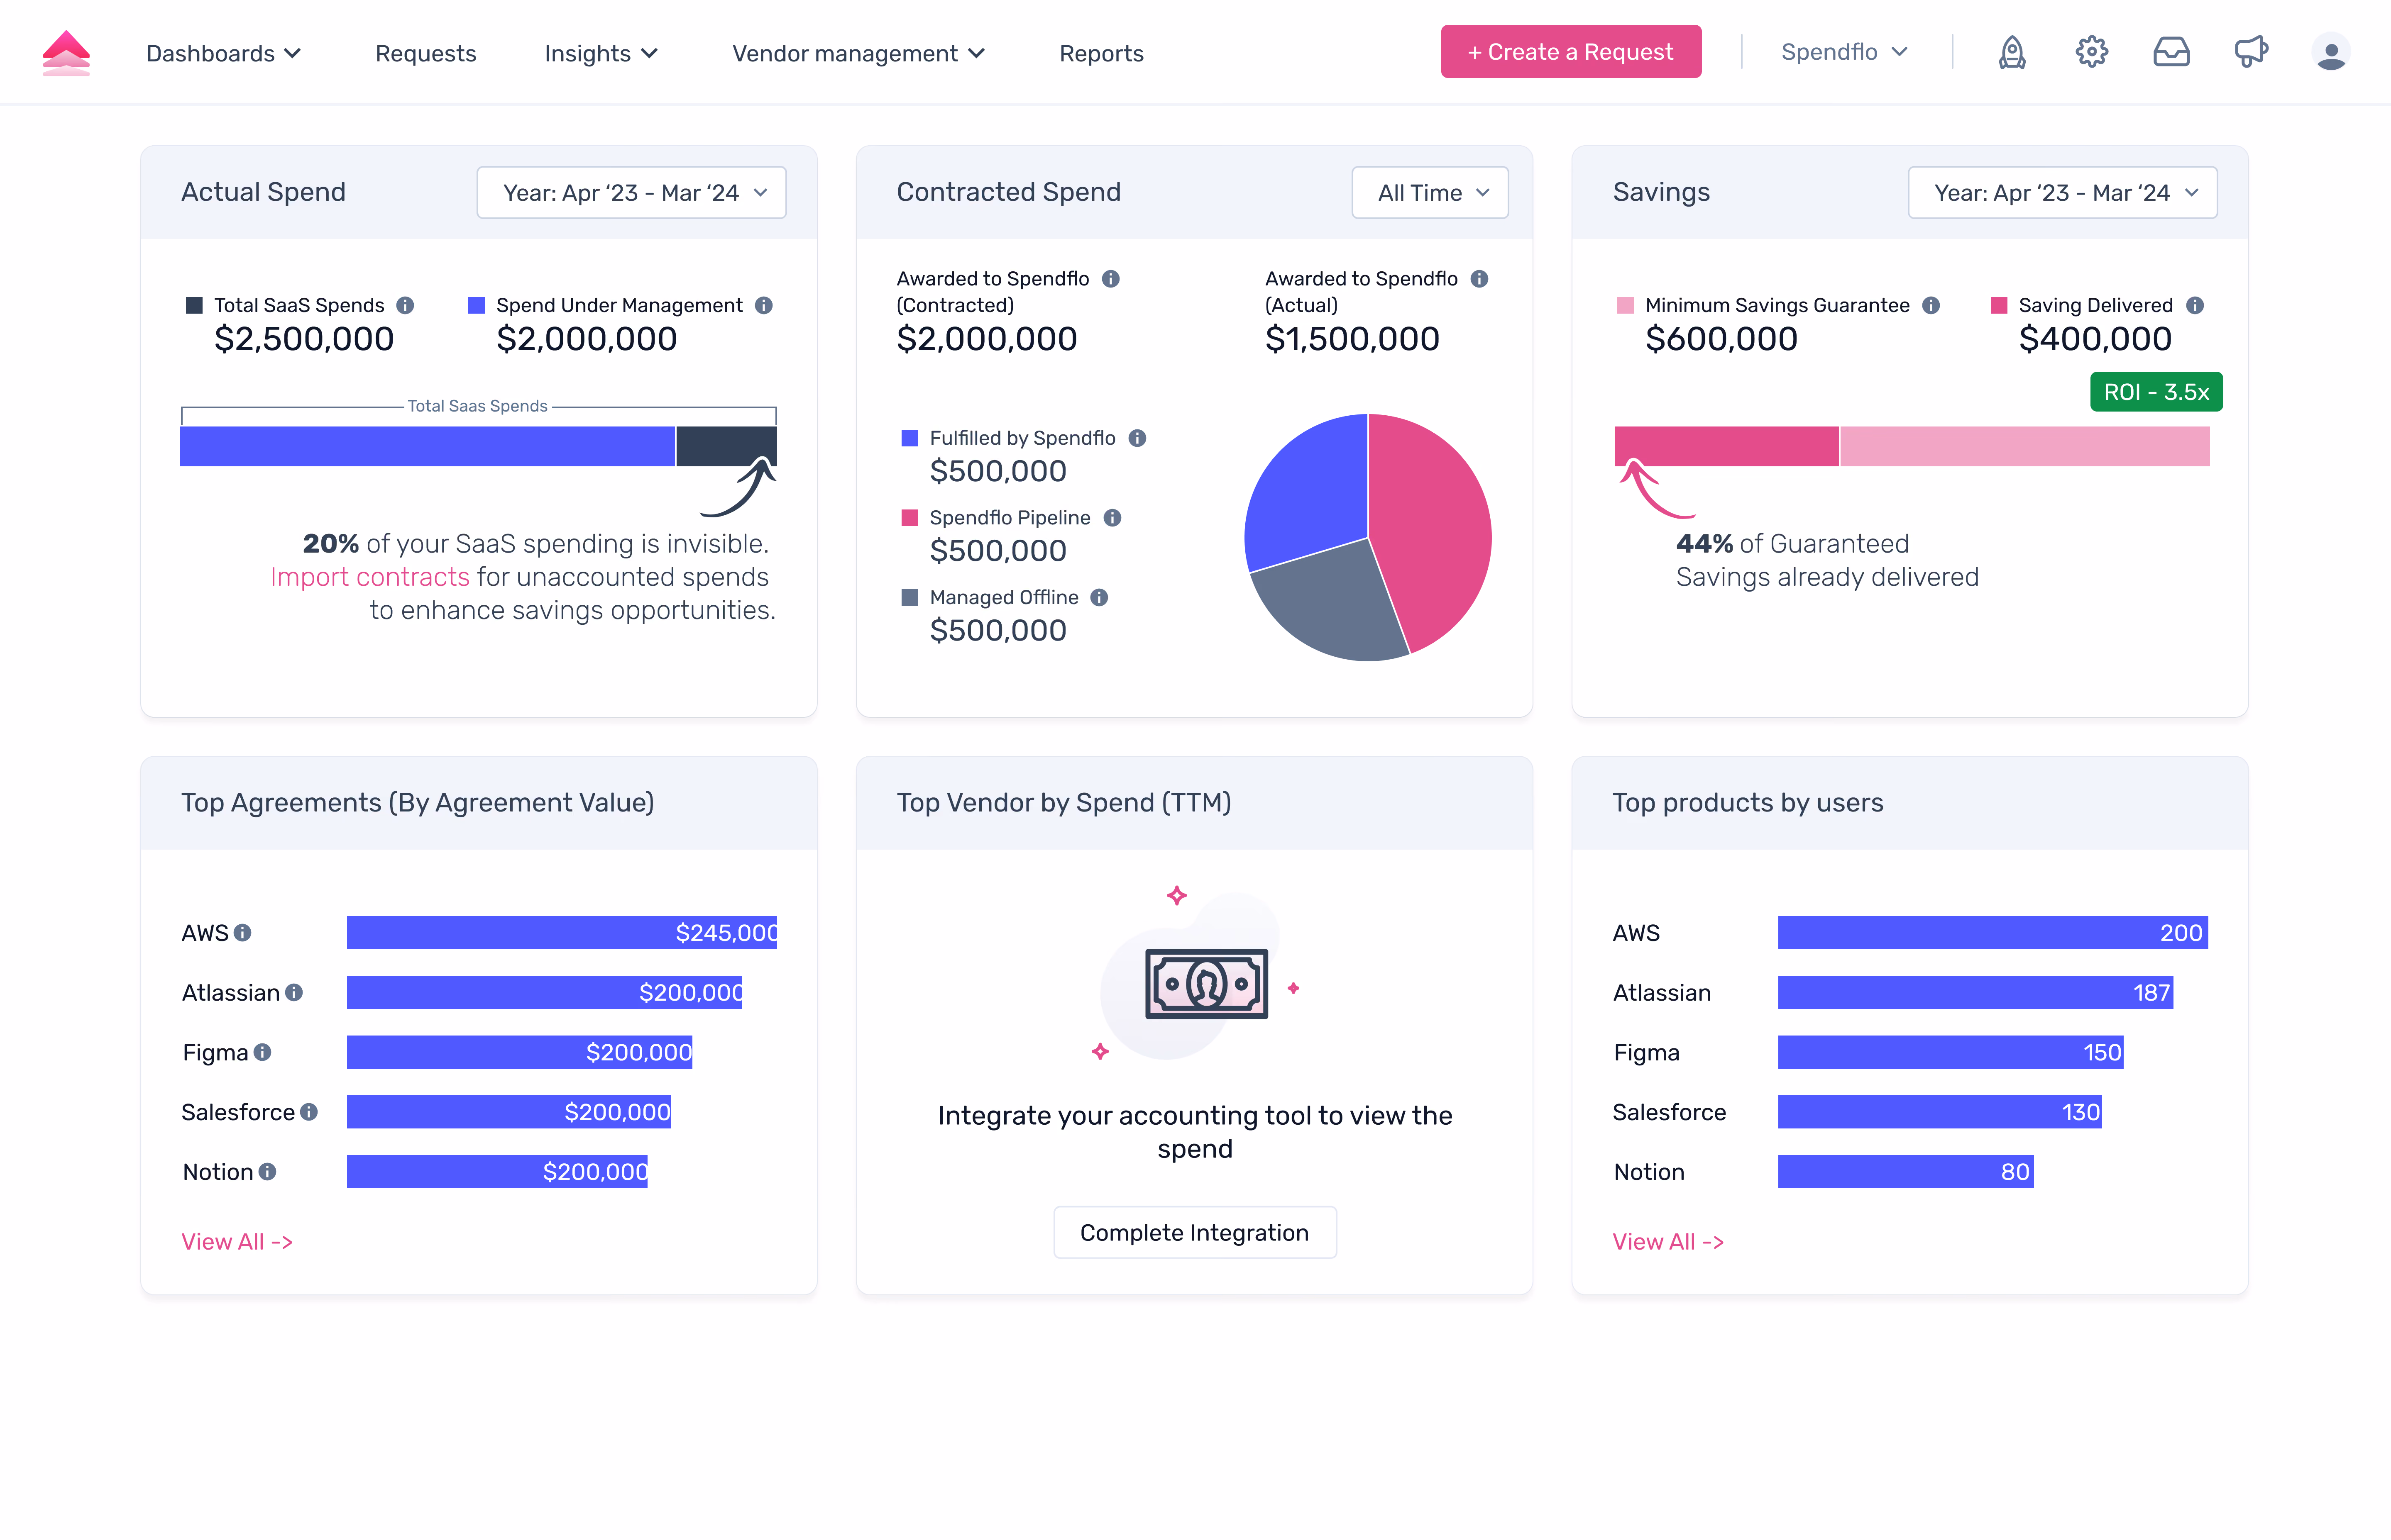Click the blue Spend Under Management bar segment

[x=427, y=446]
